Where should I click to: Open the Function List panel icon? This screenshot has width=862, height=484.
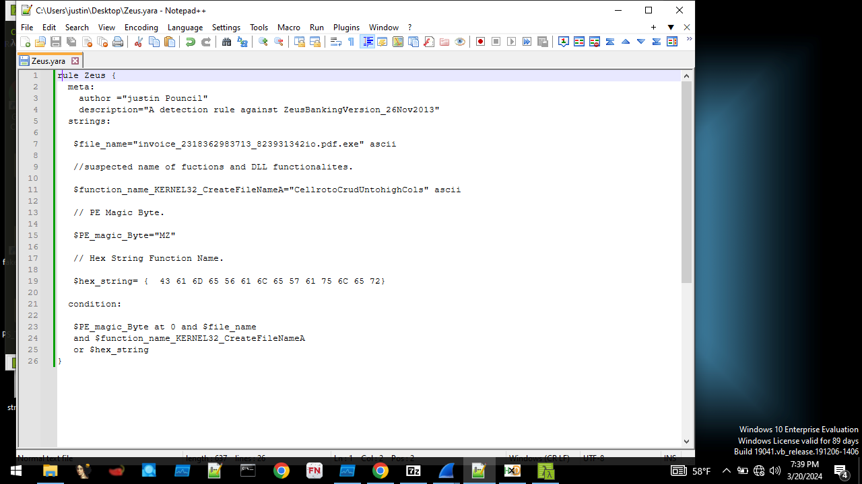point(429,42)
